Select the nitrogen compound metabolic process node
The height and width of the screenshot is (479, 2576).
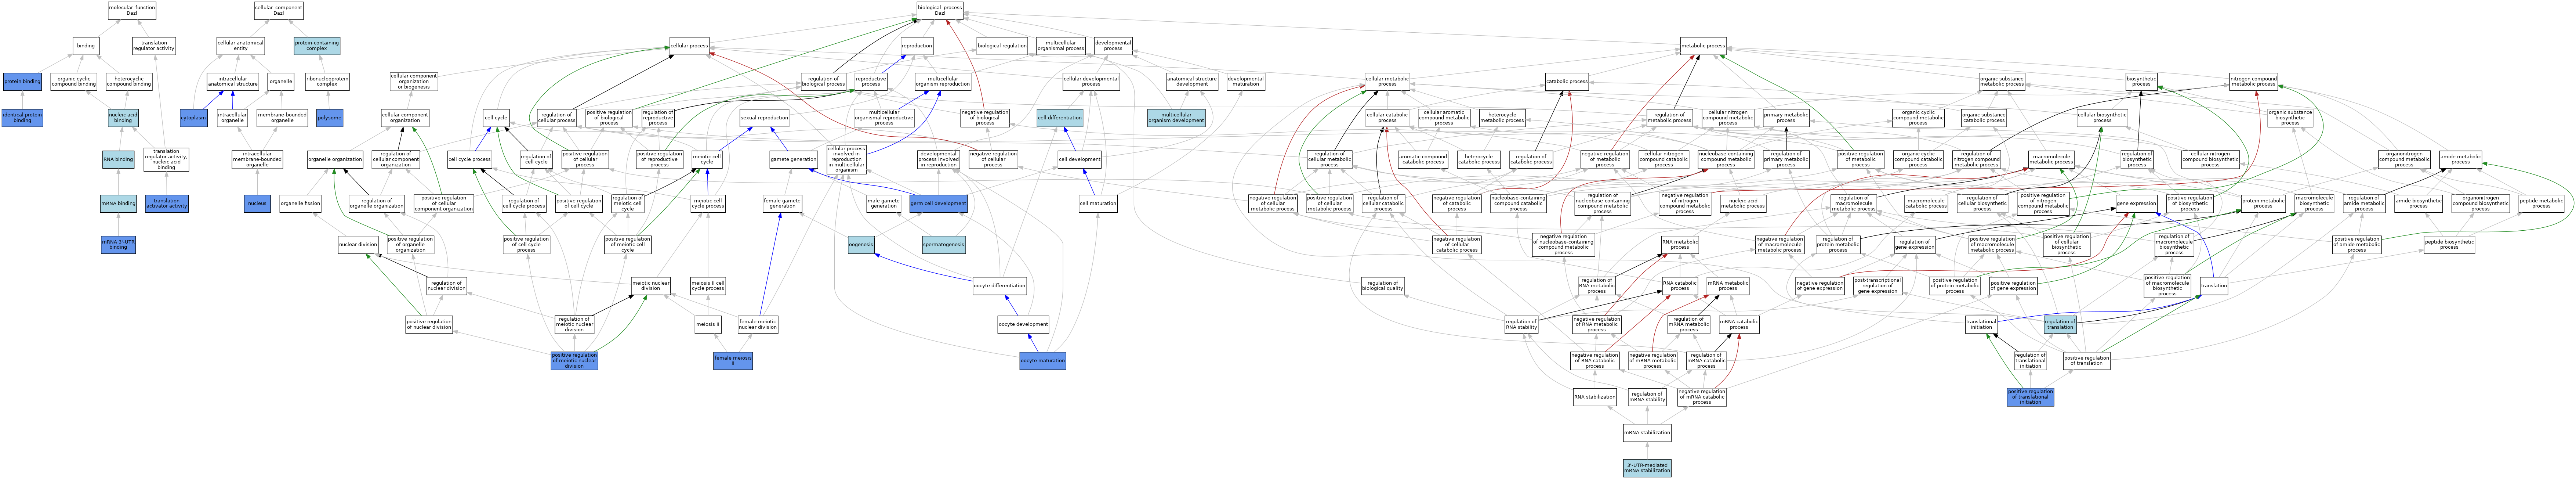coord(2253,81)
